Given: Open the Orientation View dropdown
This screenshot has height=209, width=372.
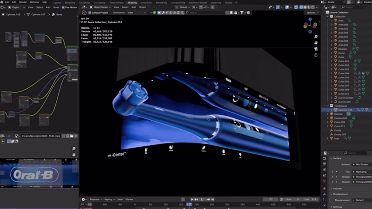Looking at the screenshot, I should 137,13.
